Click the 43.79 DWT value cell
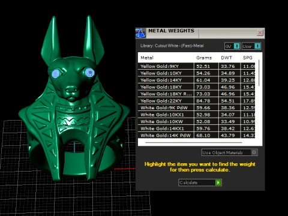 (x=229, y=135)
